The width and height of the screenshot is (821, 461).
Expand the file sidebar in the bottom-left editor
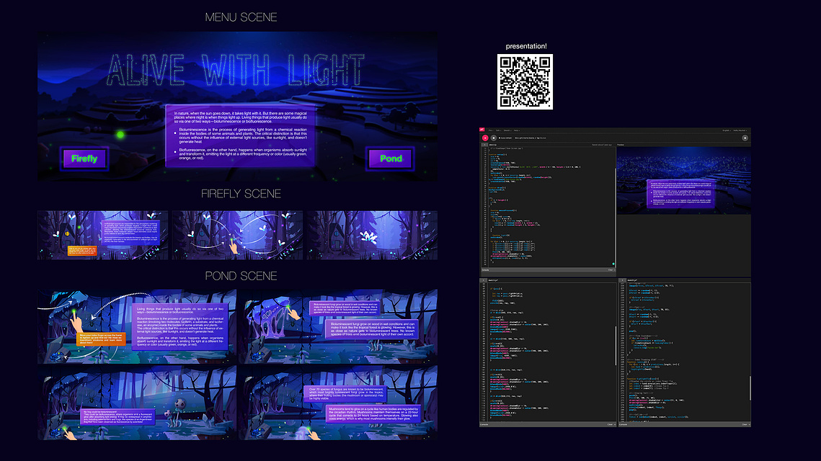(483, 280)
